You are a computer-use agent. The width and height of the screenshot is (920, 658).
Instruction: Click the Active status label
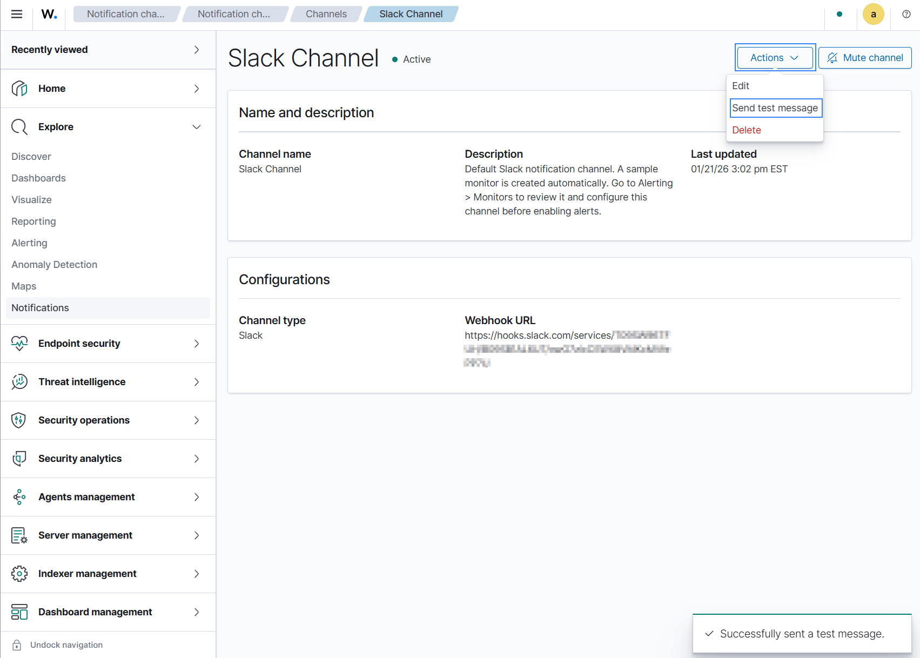[417, 59]
